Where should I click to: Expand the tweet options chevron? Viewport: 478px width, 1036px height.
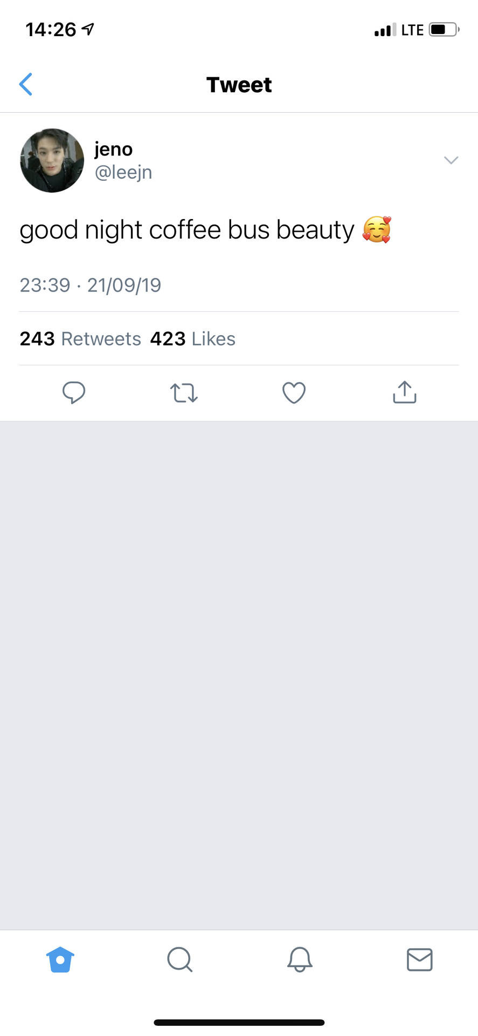pyautogui.click(x=451, y=160)
